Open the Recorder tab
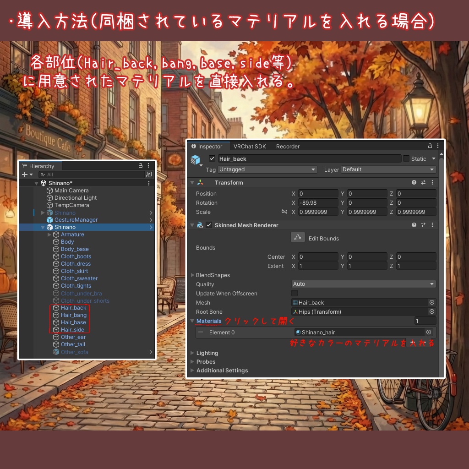 point(288,146)
